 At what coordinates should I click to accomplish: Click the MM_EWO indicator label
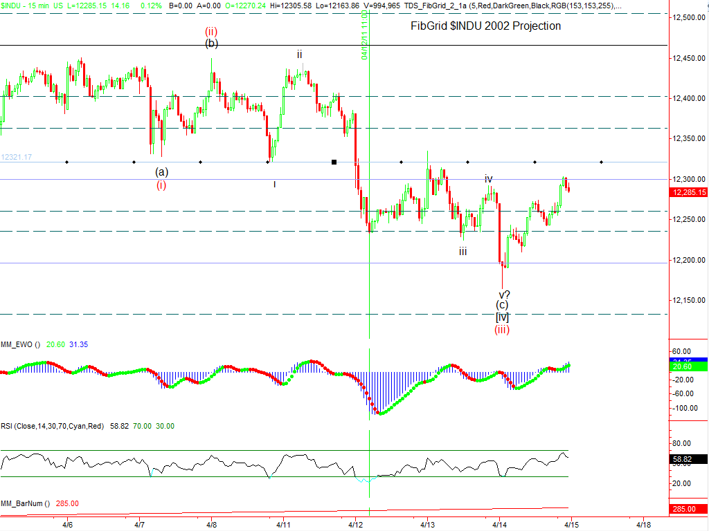coord(21,344)
